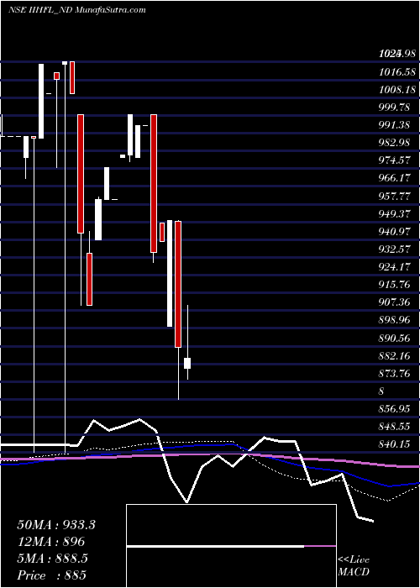Click the 957.77 price label
The width and height of the screenshot is (420, 588).
point(394,196)
